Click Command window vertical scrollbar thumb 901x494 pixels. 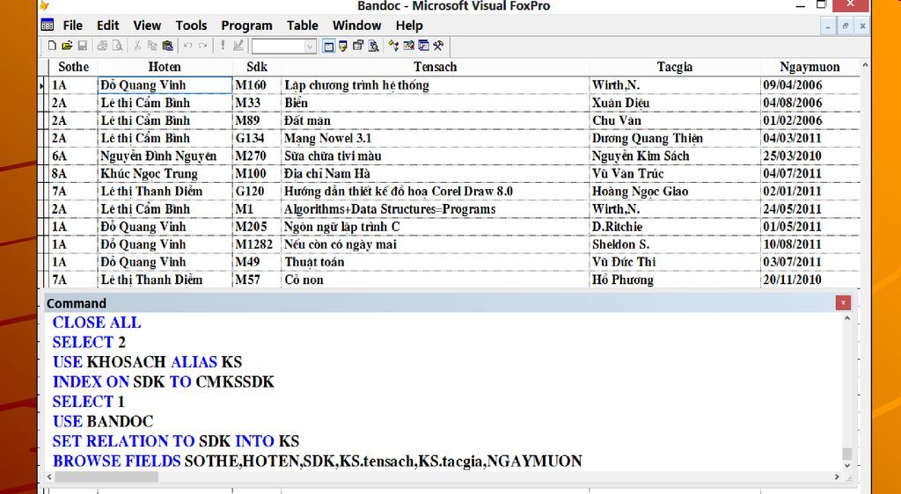coord(847,454)
